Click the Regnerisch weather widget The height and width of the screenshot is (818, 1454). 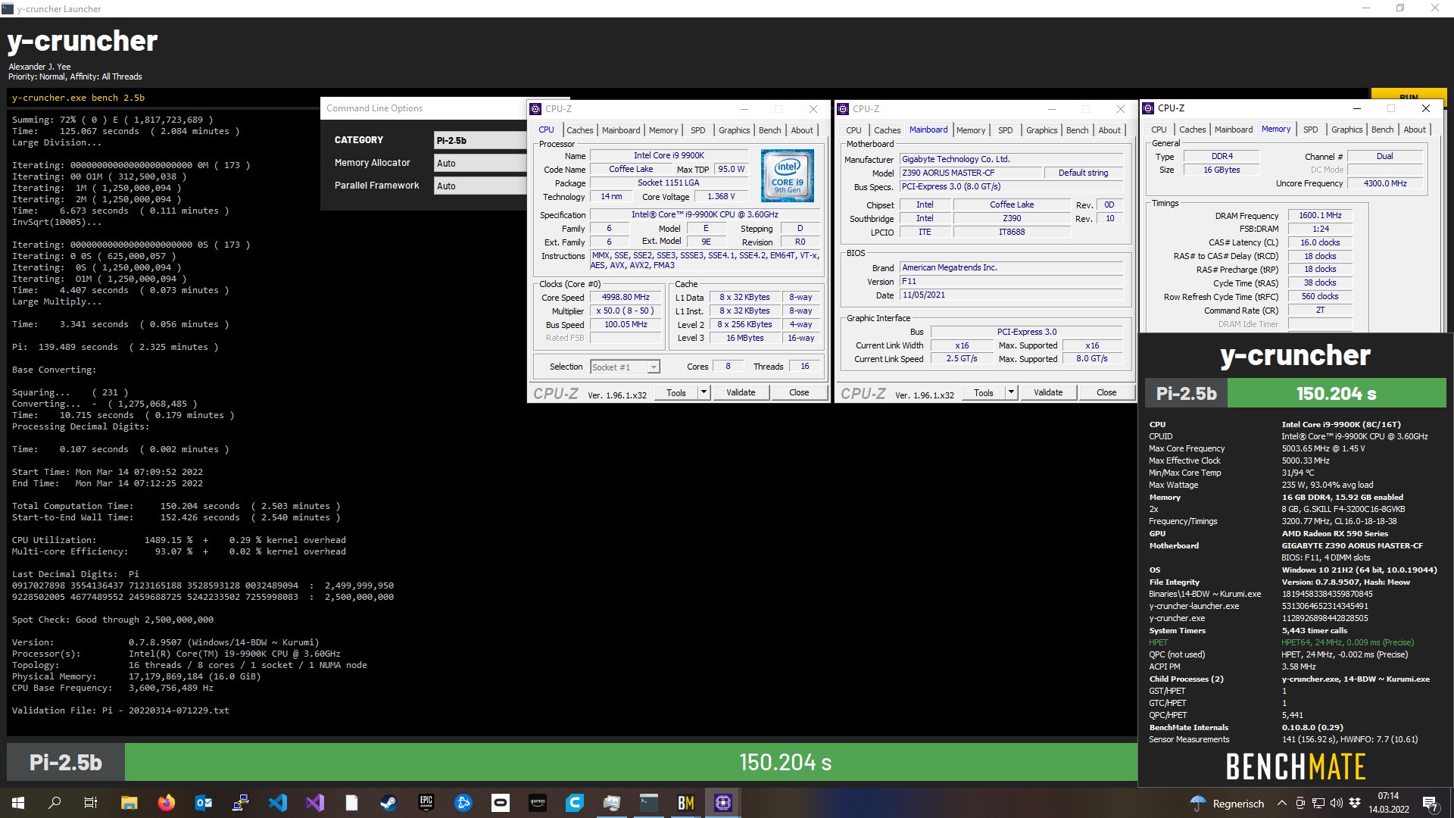point(1227,803)
